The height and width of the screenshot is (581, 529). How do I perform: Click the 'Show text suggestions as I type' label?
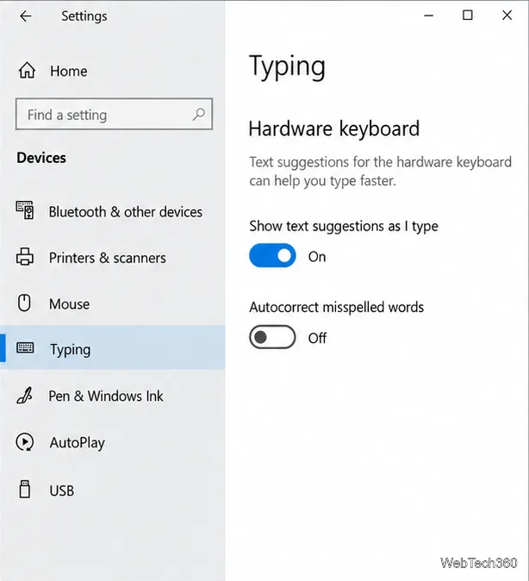tap(344, 226)
